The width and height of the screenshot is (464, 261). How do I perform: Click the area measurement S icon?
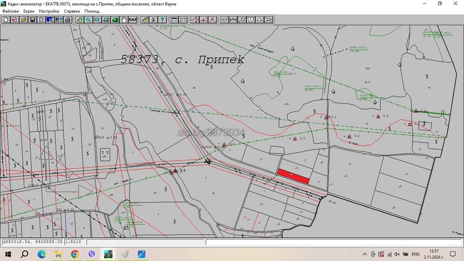tap(251, 20)
